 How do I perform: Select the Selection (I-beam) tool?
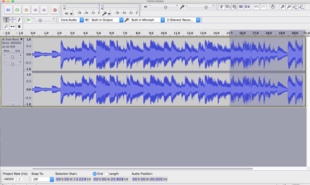[x=6, y=20]
